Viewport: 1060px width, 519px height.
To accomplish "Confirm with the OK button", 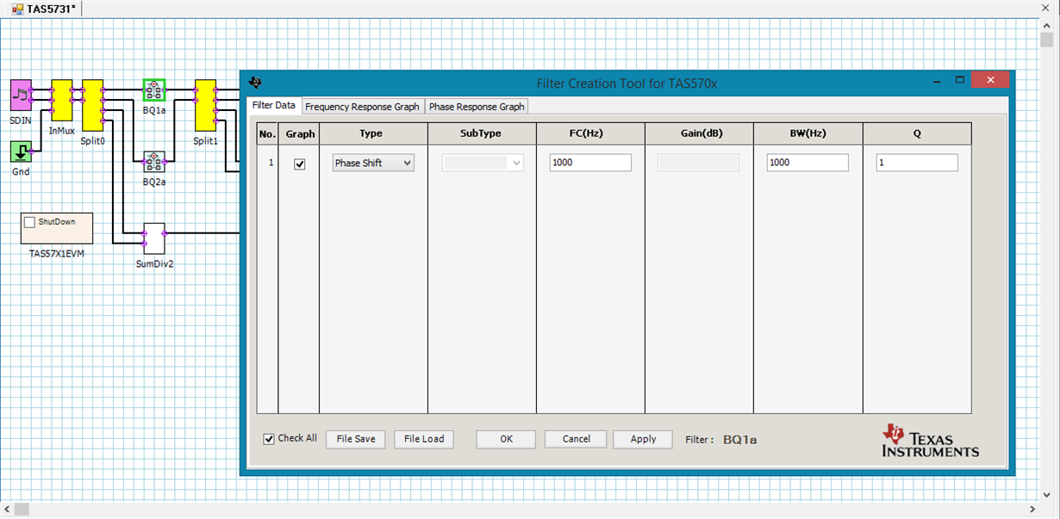I will [x=506, y=439].
